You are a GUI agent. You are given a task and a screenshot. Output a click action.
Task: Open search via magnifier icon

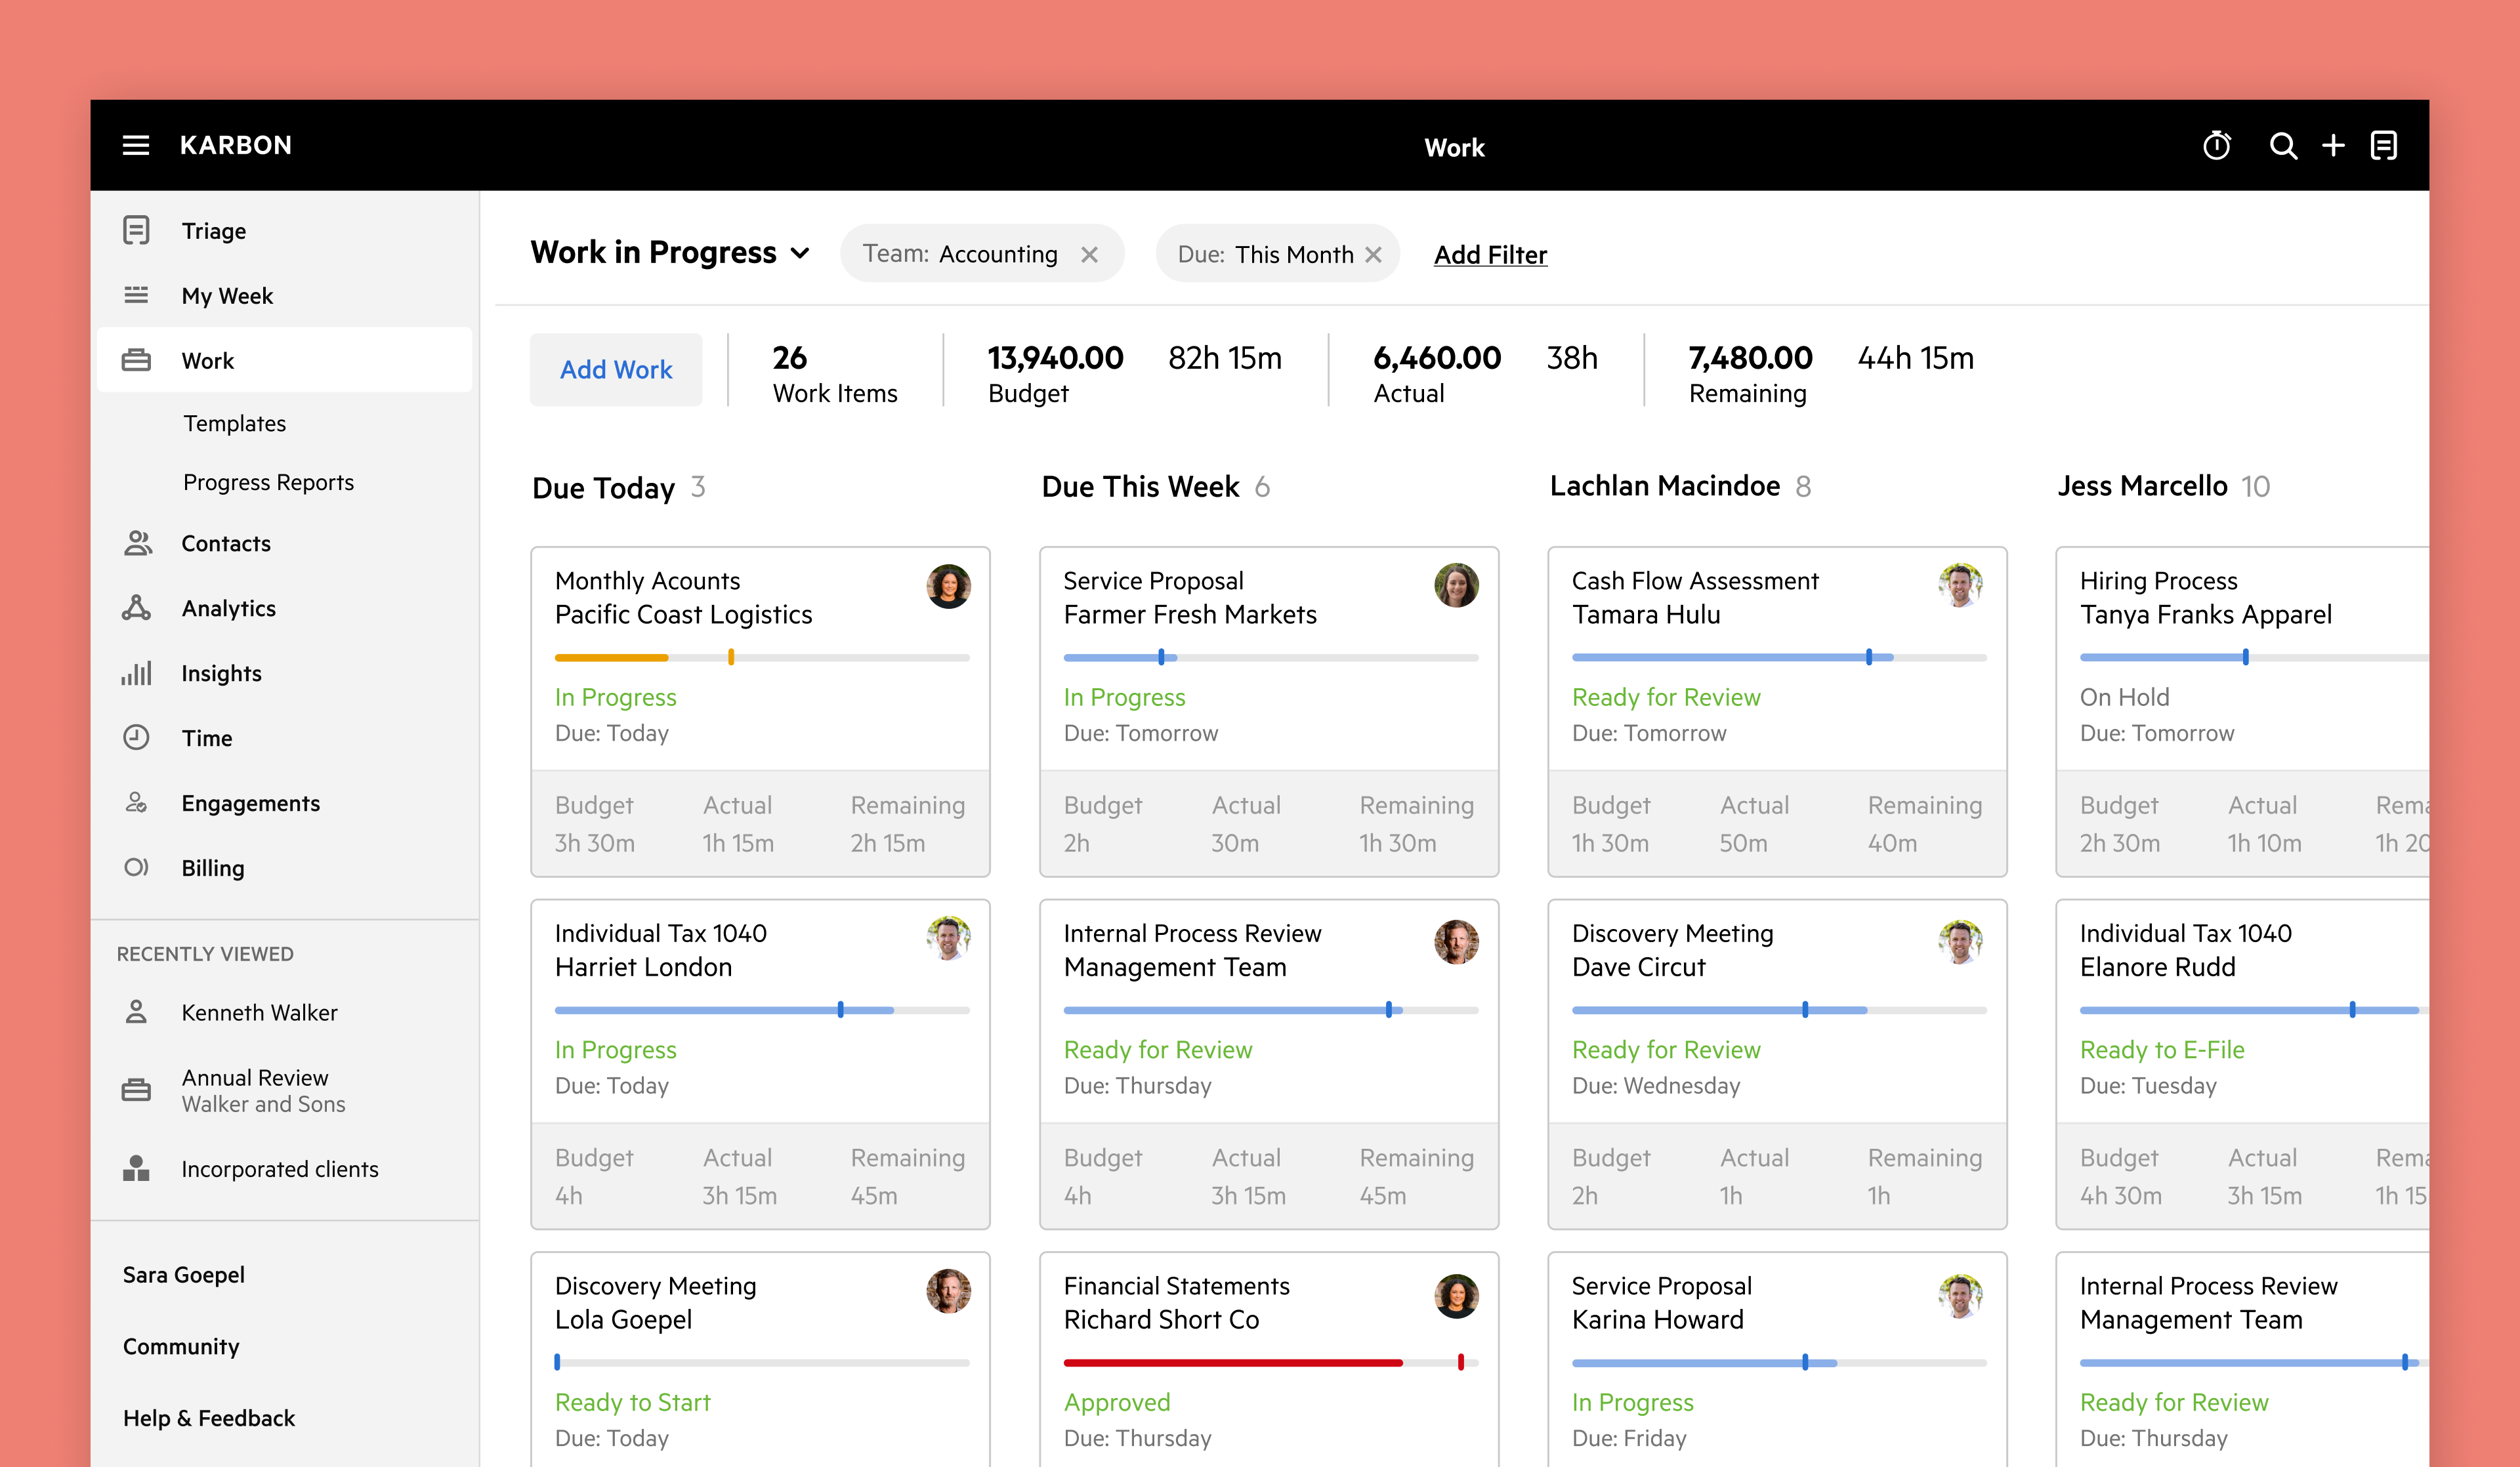tap(2282, 146)
